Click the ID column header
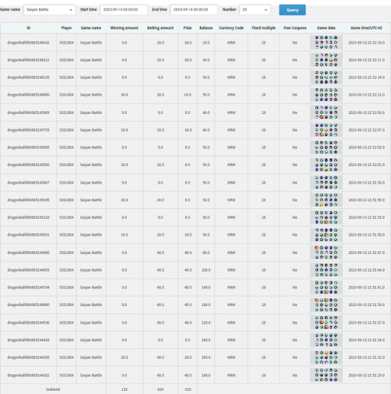391x394 pixels. pos(29,28)
